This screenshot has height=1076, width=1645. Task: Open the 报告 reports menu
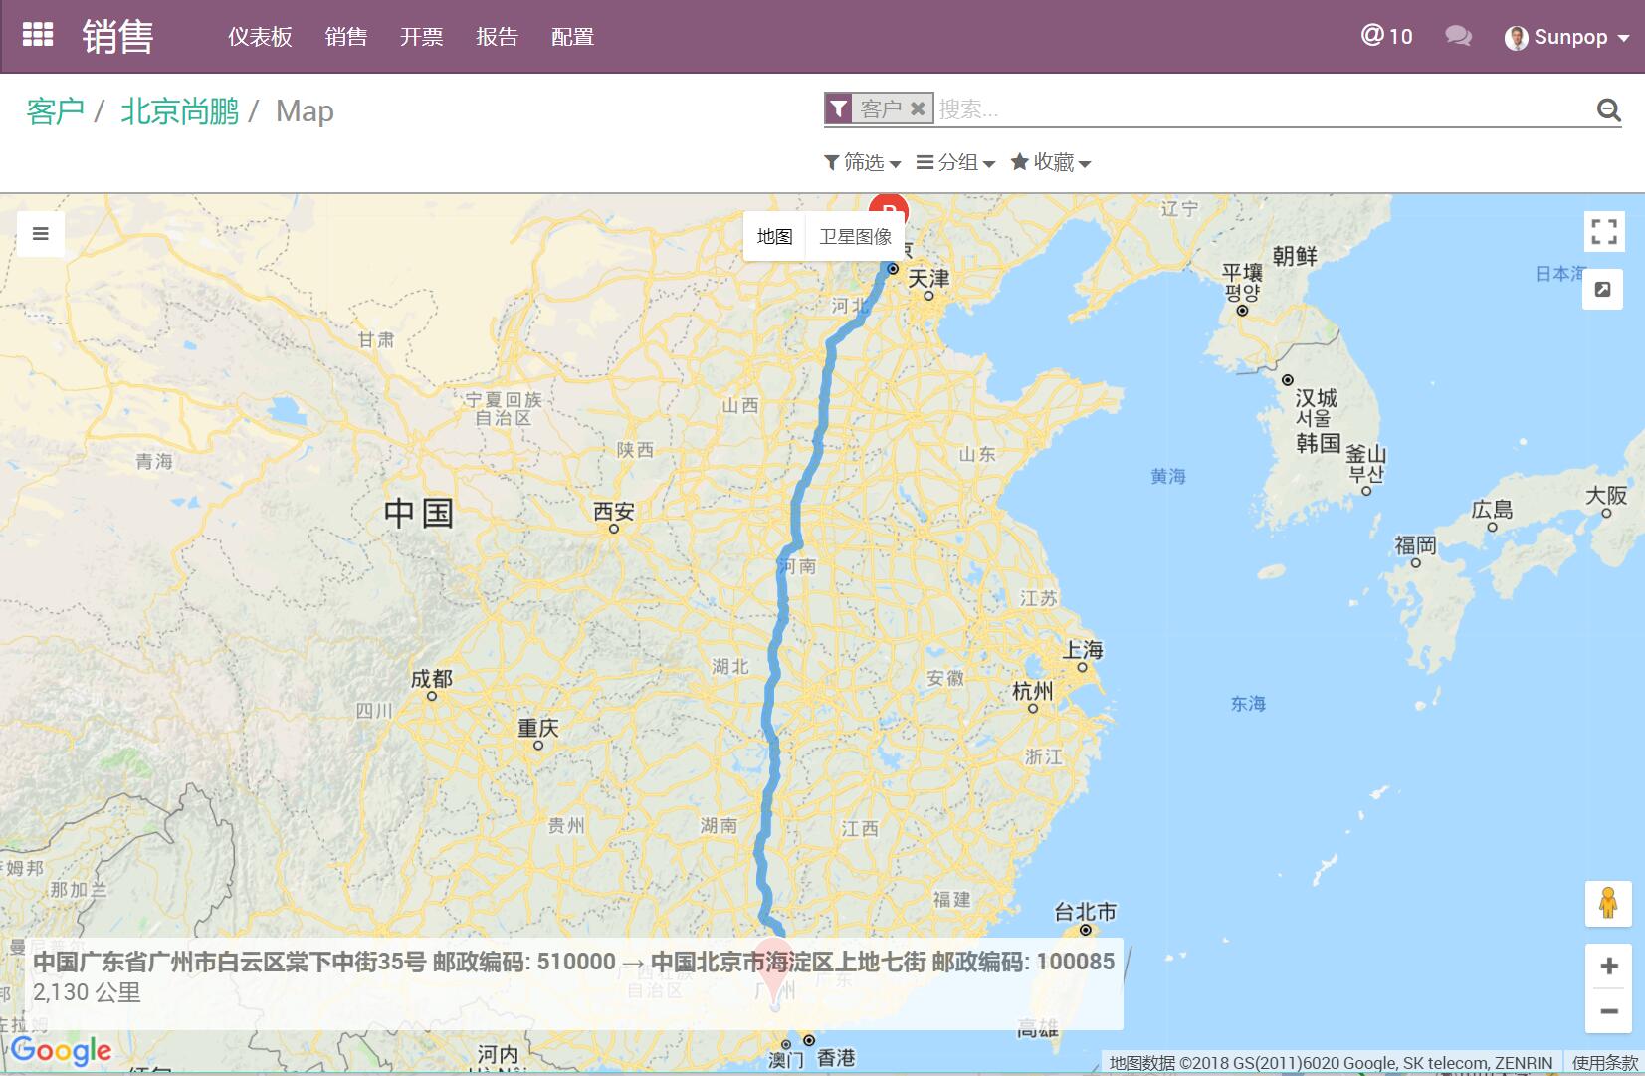[497, 37]
